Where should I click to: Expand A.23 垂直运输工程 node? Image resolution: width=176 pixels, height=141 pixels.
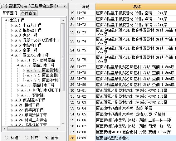click(12, 115)
